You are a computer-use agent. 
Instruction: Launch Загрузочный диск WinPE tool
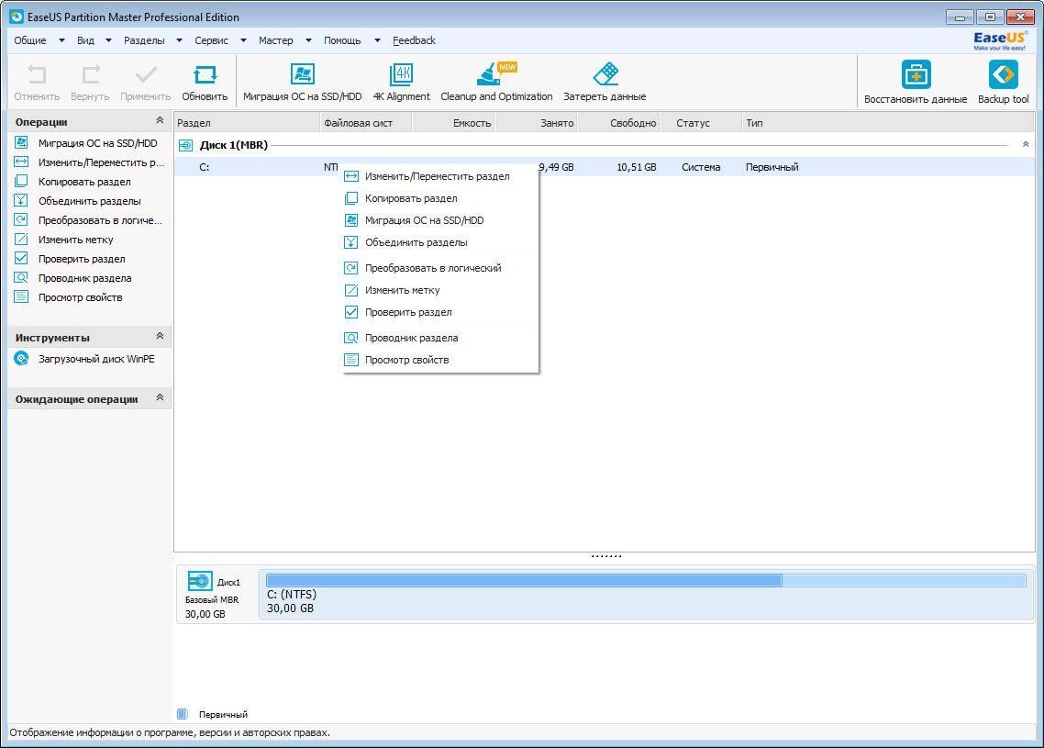(96, 359)
